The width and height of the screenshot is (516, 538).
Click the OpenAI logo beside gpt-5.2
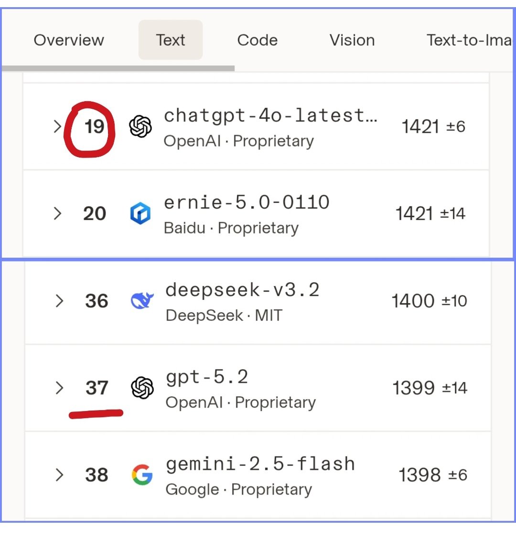(x=142, y=388)
